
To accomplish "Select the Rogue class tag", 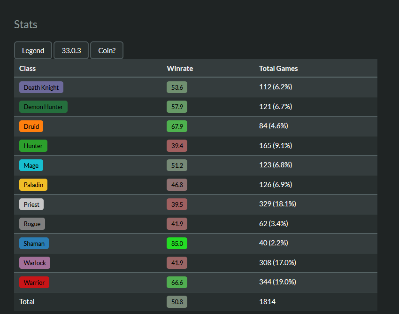I will (x=32, y=224).
